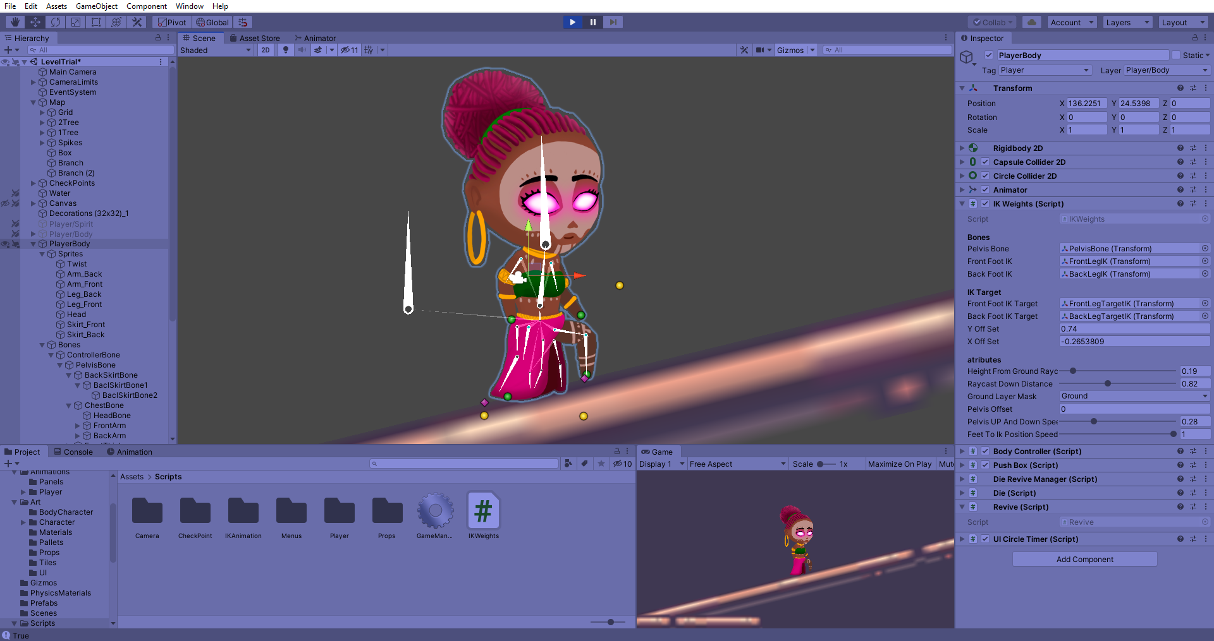The height and width of the screenshot is (641, 1214).
Task: Select the Rotate tool in toolbar
Action: click(56, 22)
